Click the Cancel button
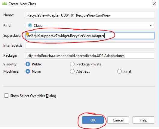The height and width of the screenshot is (129, 159). tap(118, 120)
